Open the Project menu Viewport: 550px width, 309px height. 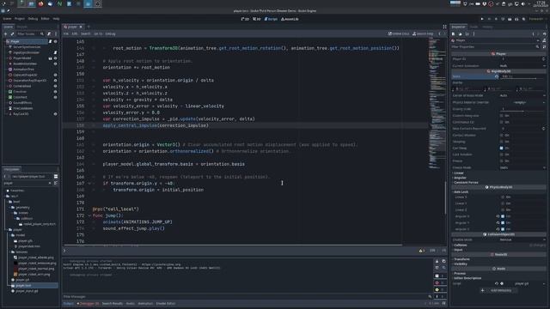pos(20,19)
